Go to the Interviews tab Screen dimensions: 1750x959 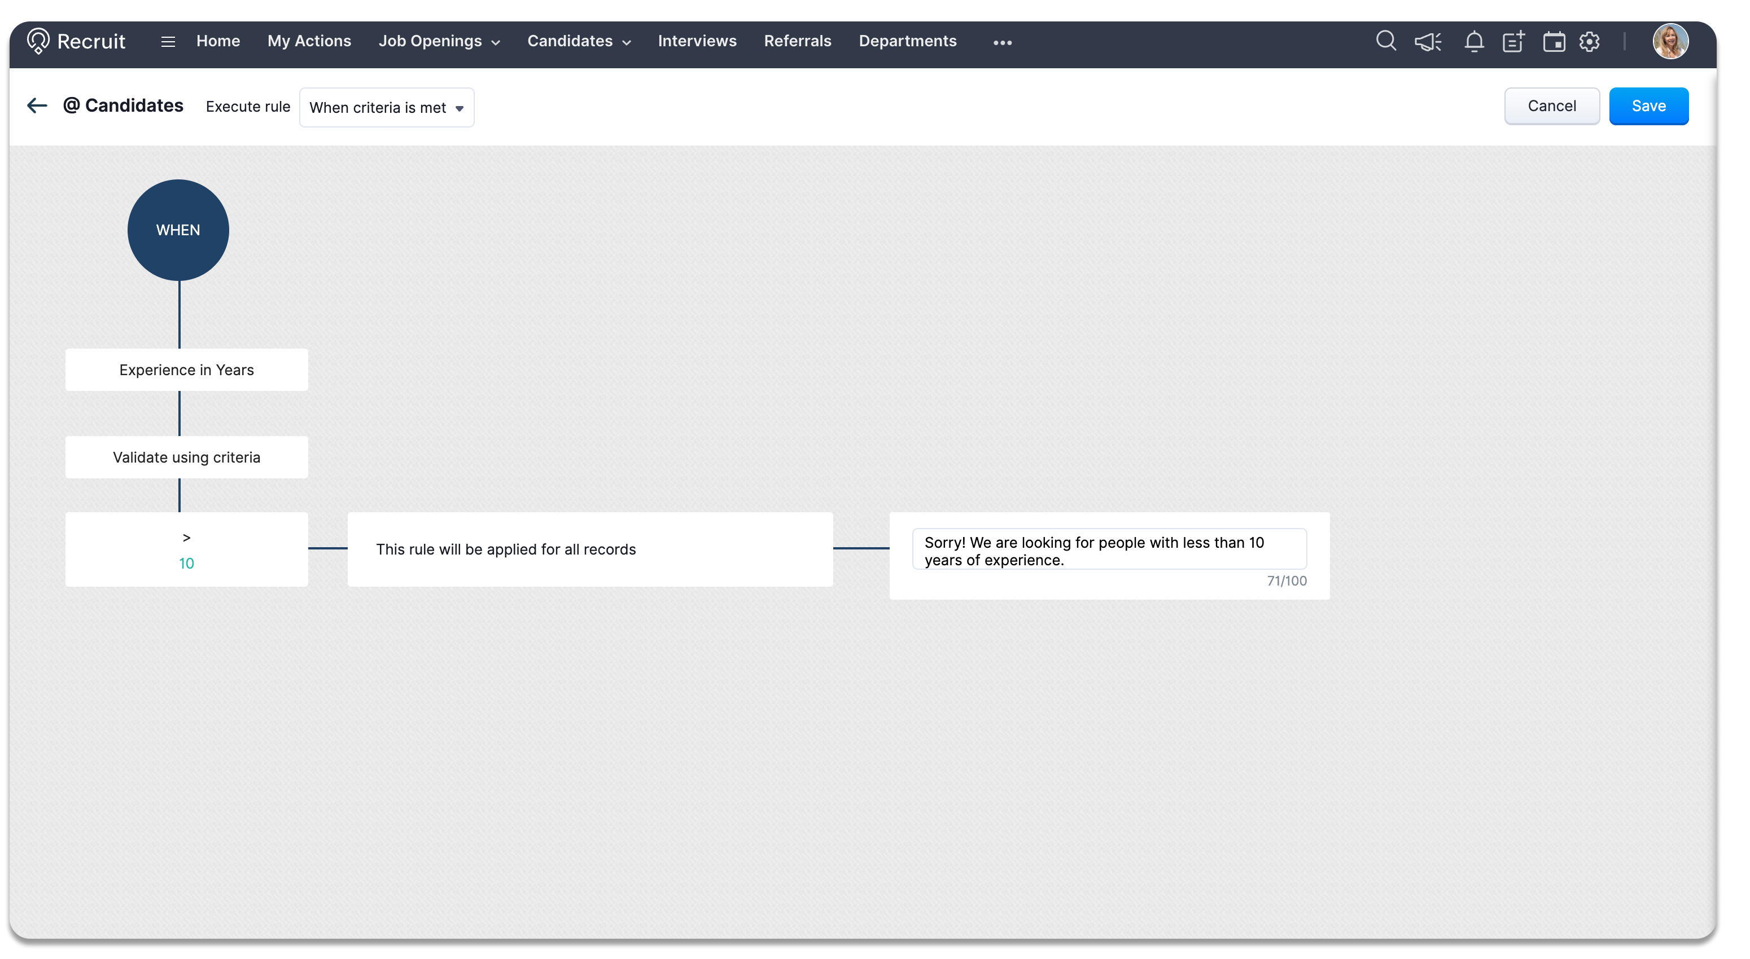(x=697, y=41)
